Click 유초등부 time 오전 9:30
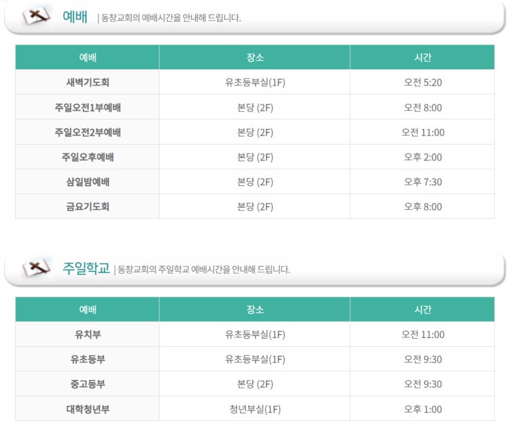The height and width of the screenshot is (427, 509). click(423, 359)
